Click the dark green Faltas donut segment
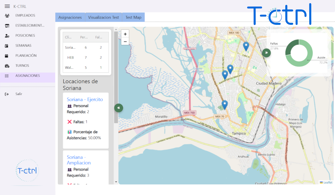The image size is (335, 195). click(x=290, y=45)
